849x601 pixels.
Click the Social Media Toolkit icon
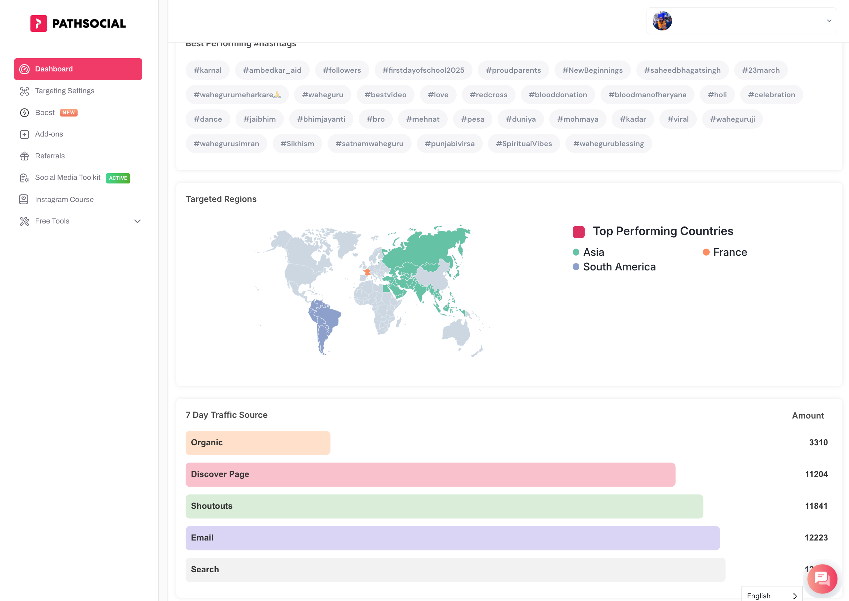[x=24, y=178]
